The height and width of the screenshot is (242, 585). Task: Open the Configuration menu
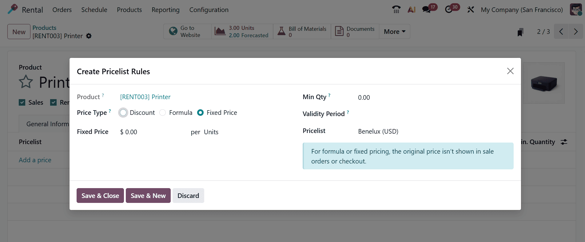pos(209,10)
